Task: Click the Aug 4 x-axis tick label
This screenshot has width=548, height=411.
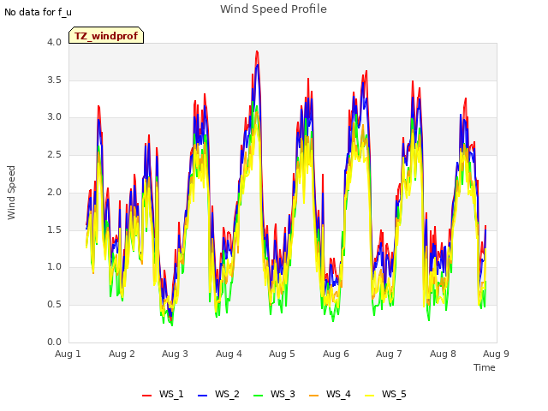Action: [229, 354]
